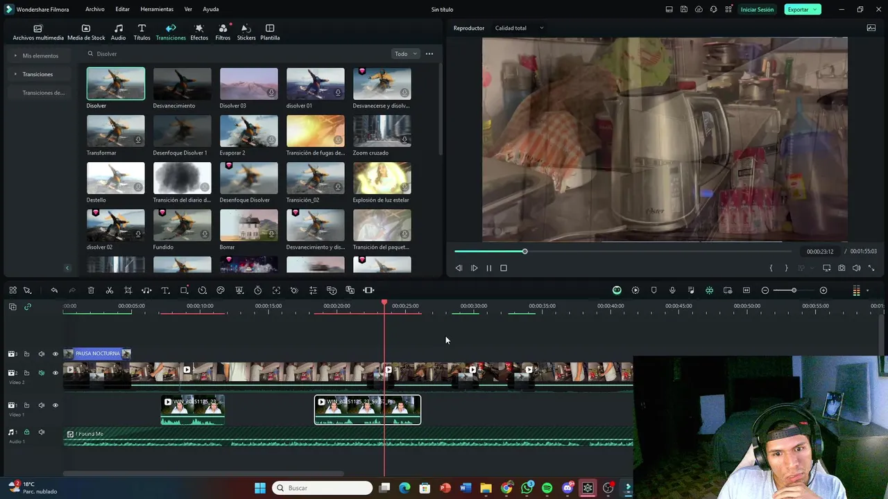Mute the Audio 1 track
888x499 pixels.
tap(41, 432)
